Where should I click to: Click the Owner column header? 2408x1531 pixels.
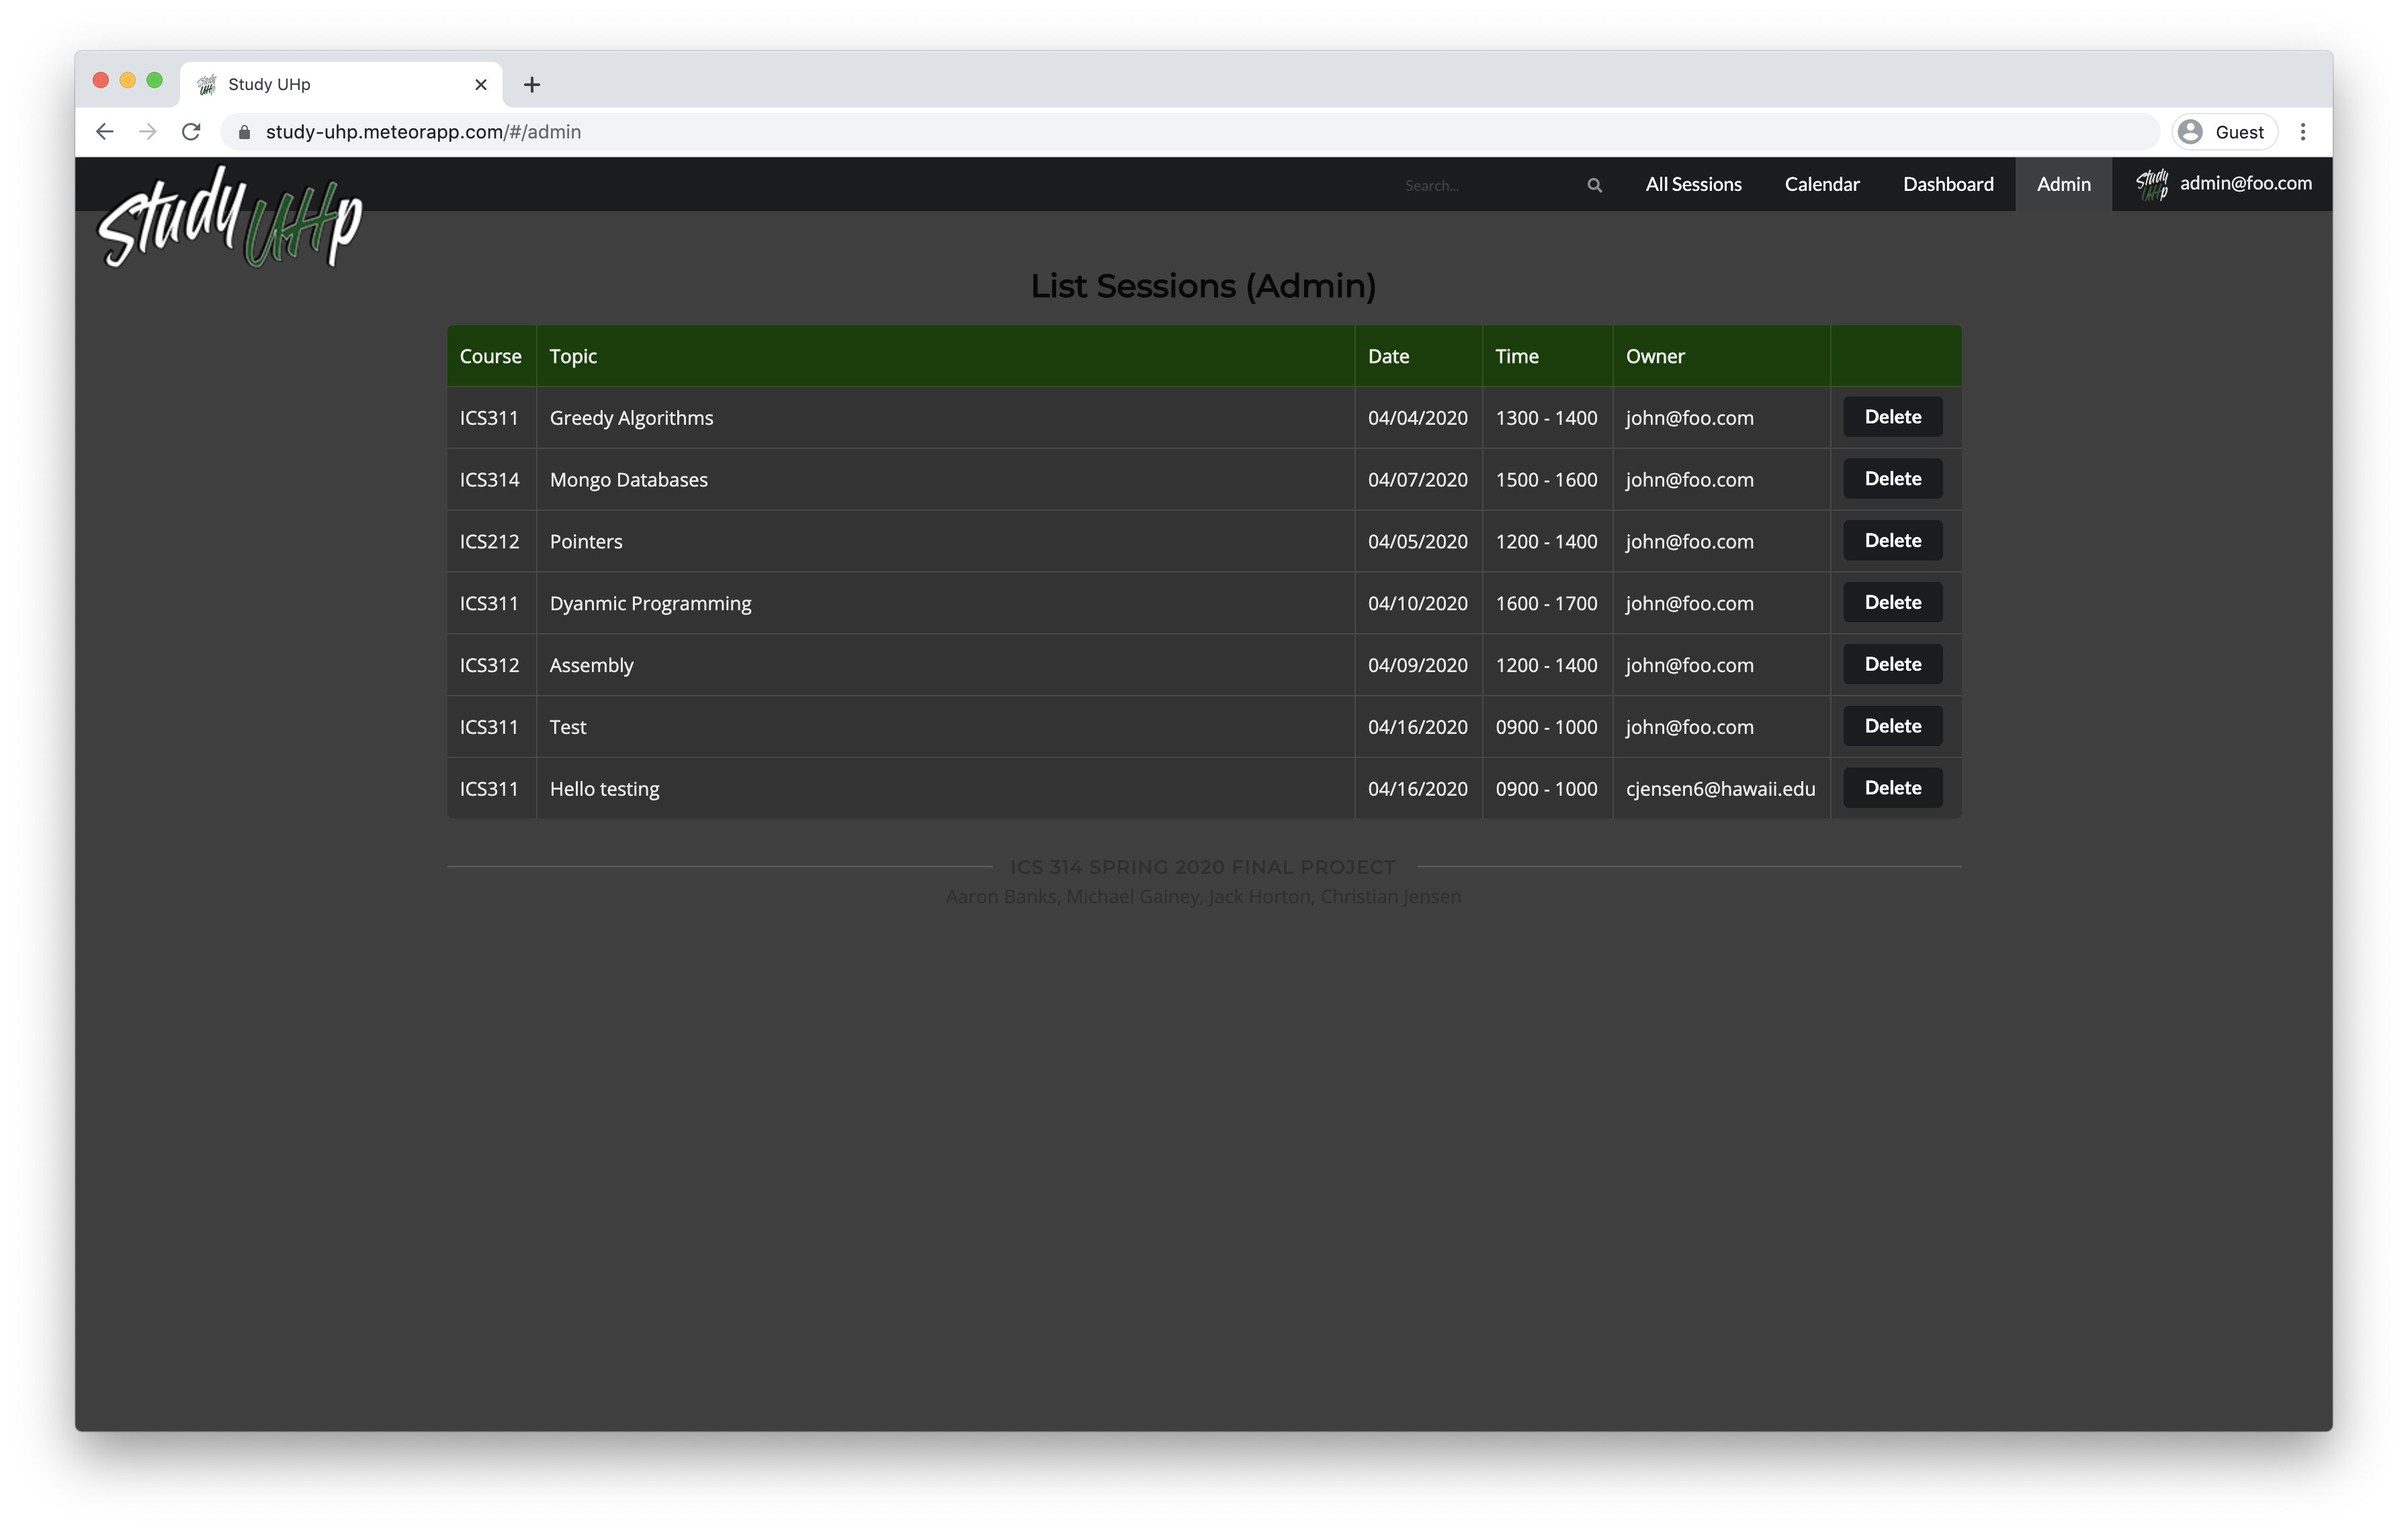click(1721, 356)
